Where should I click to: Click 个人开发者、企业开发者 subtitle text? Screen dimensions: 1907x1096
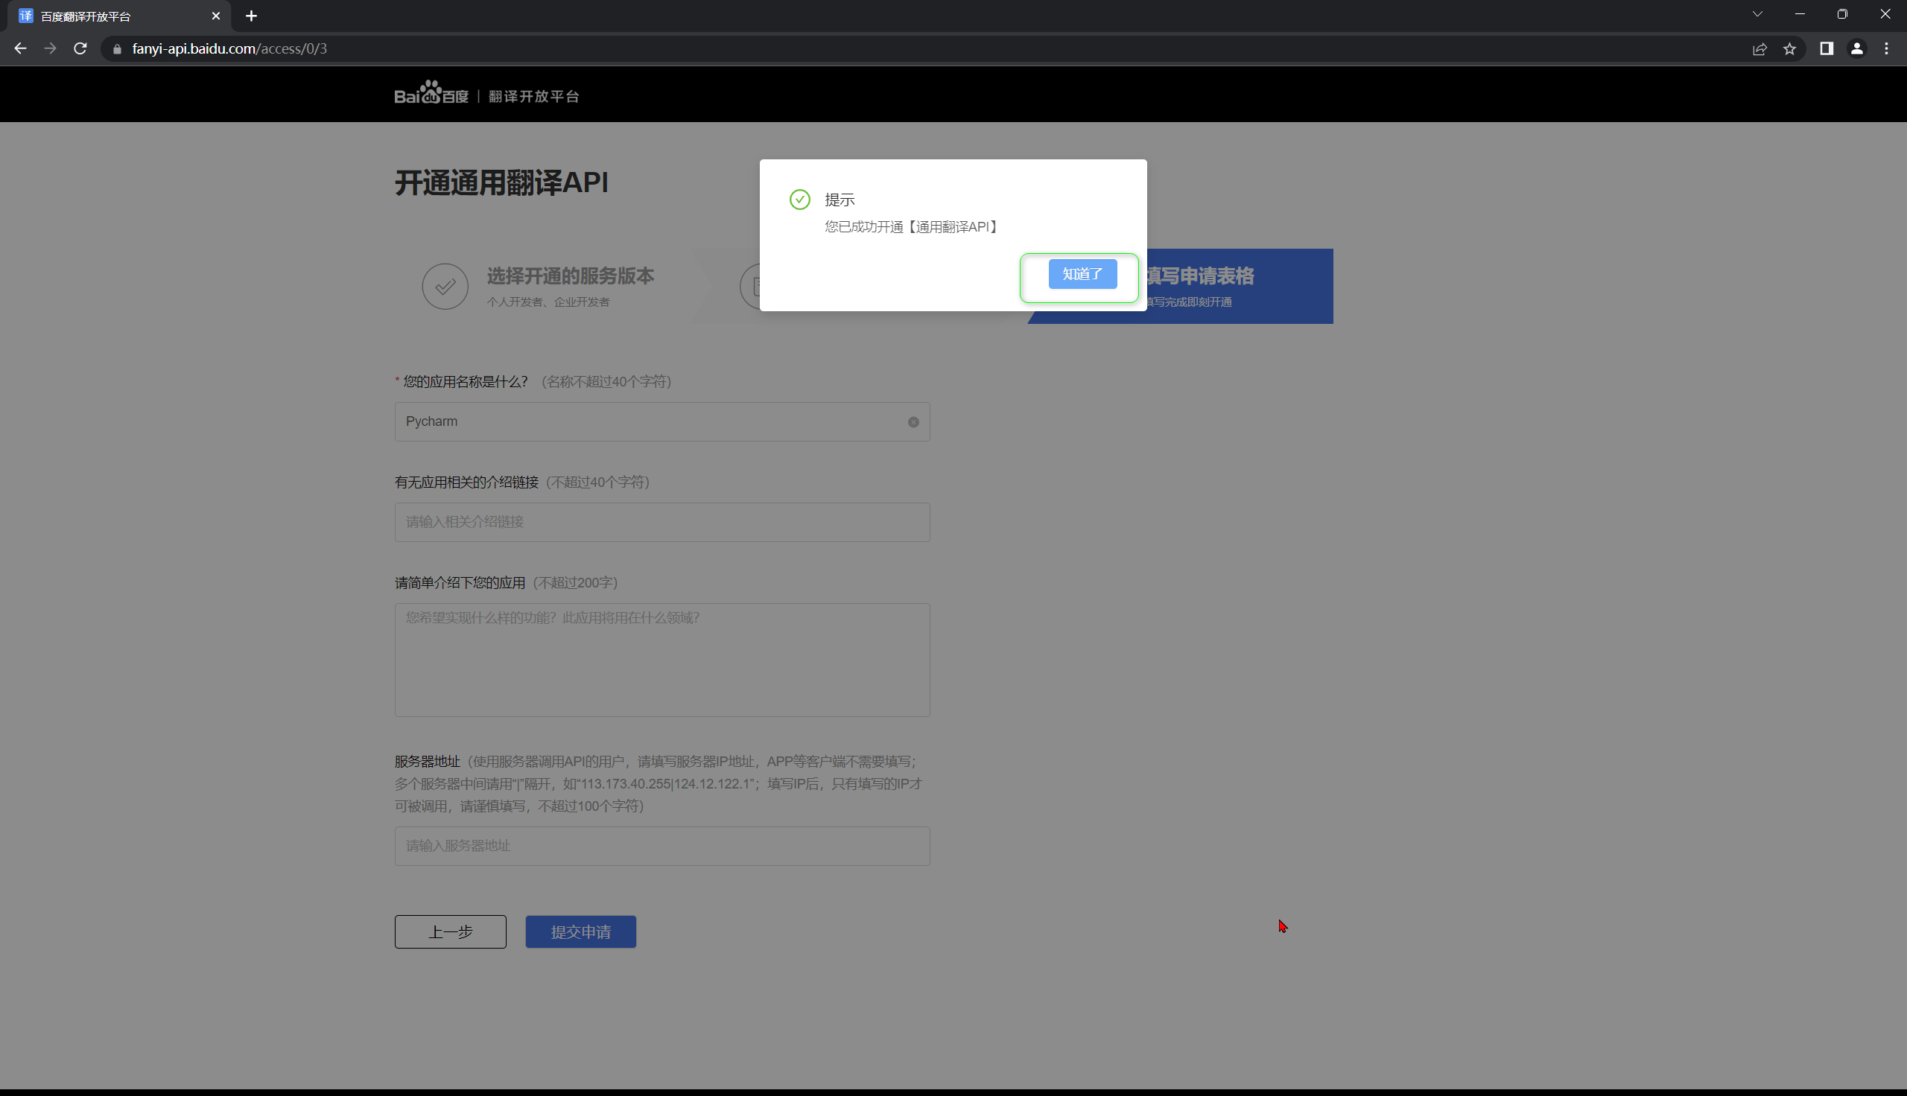tap(548, 302)
